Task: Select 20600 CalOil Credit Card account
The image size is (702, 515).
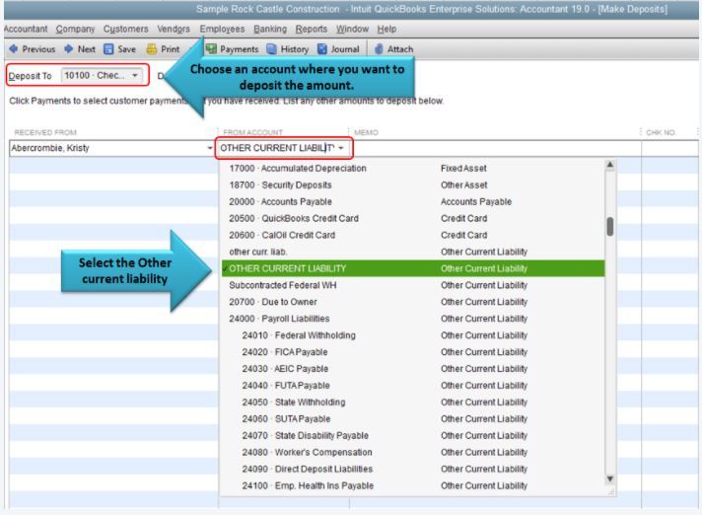Action: (412, 235)
